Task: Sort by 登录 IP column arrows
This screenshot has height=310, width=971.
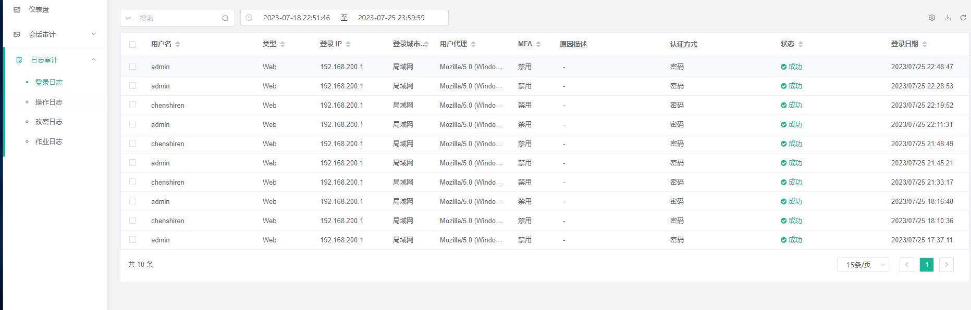Action: tap(348, 44)
